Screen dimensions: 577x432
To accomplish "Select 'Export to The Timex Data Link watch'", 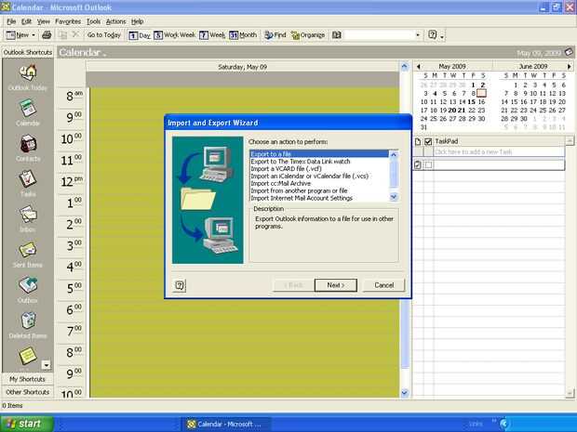I will pyautogui.click(x=318, y=162).
